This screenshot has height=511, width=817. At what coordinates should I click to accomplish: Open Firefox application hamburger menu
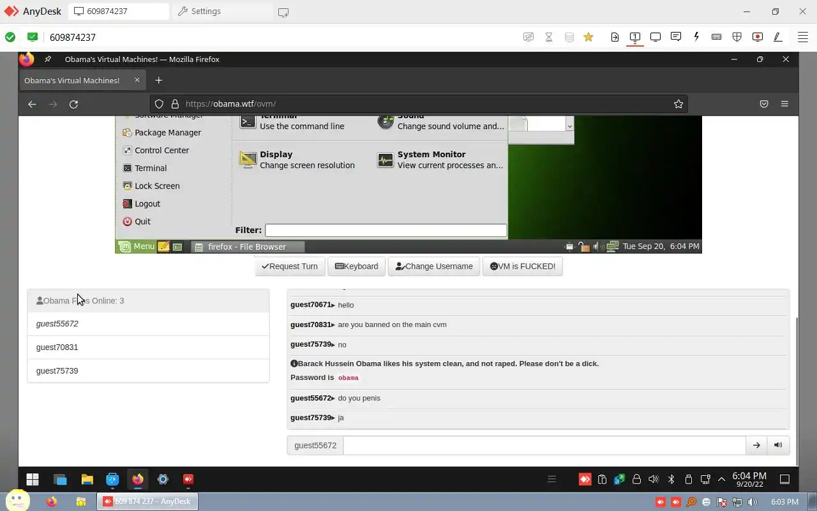(x=784, y=103)
